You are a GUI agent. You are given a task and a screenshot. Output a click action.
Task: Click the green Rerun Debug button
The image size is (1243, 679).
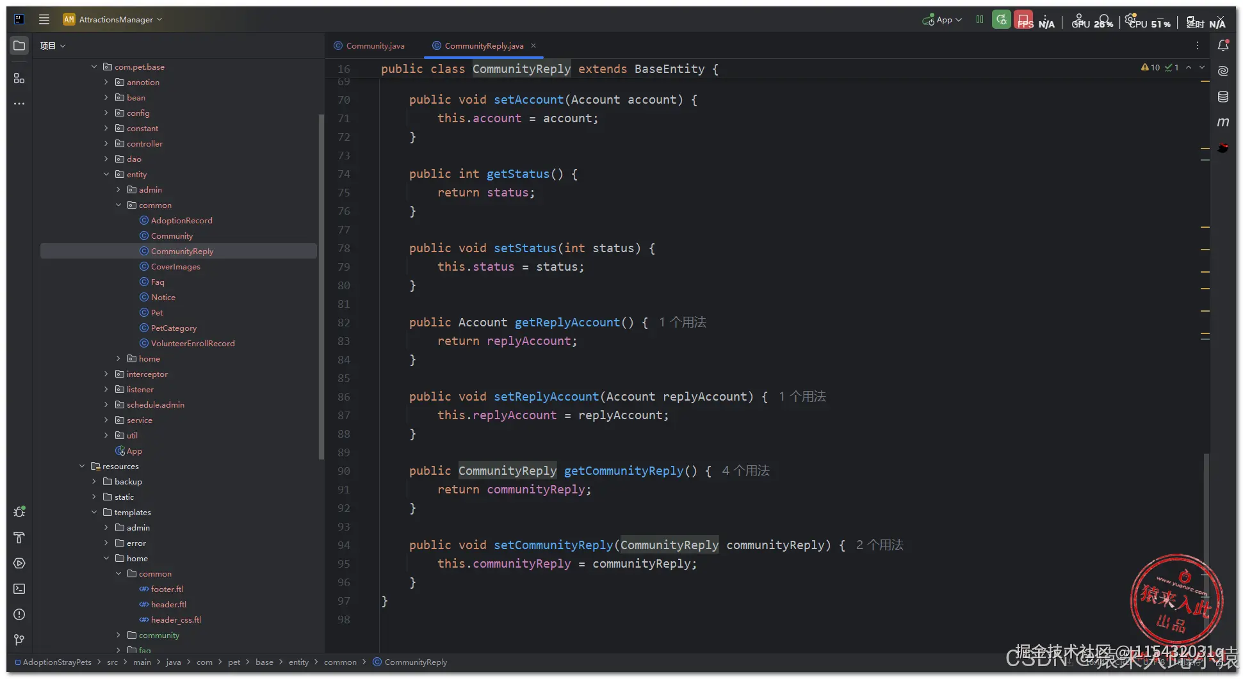(1002, 19)
